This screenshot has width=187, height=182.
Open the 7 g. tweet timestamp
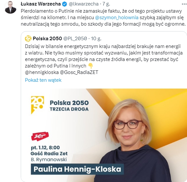tap(106, 4)
